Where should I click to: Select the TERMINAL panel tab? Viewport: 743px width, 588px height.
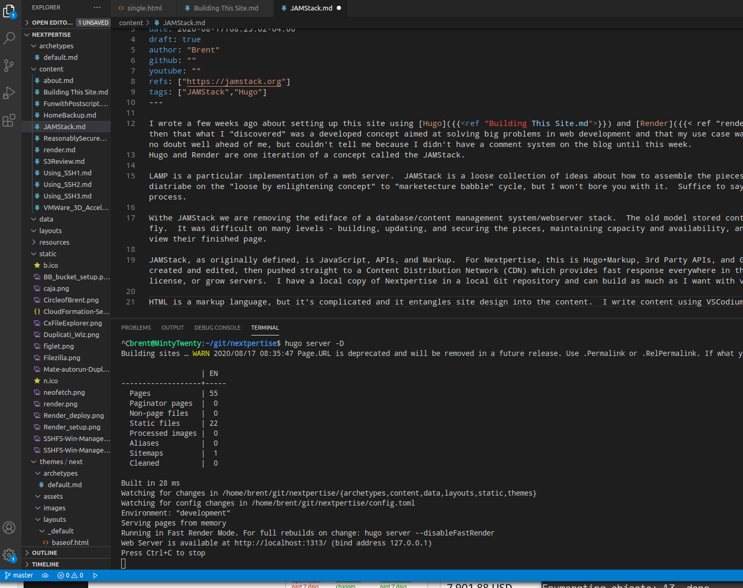point(265,328)
